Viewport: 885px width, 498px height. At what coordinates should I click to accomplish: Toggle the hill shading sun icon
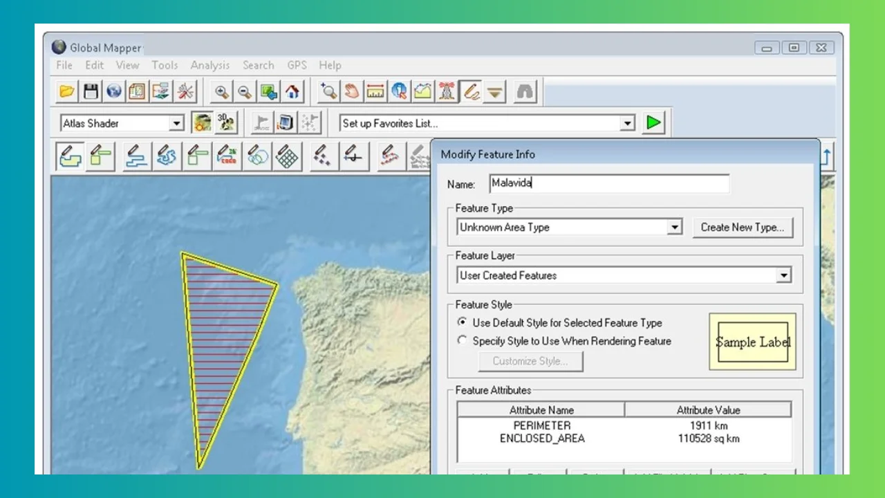203,123
